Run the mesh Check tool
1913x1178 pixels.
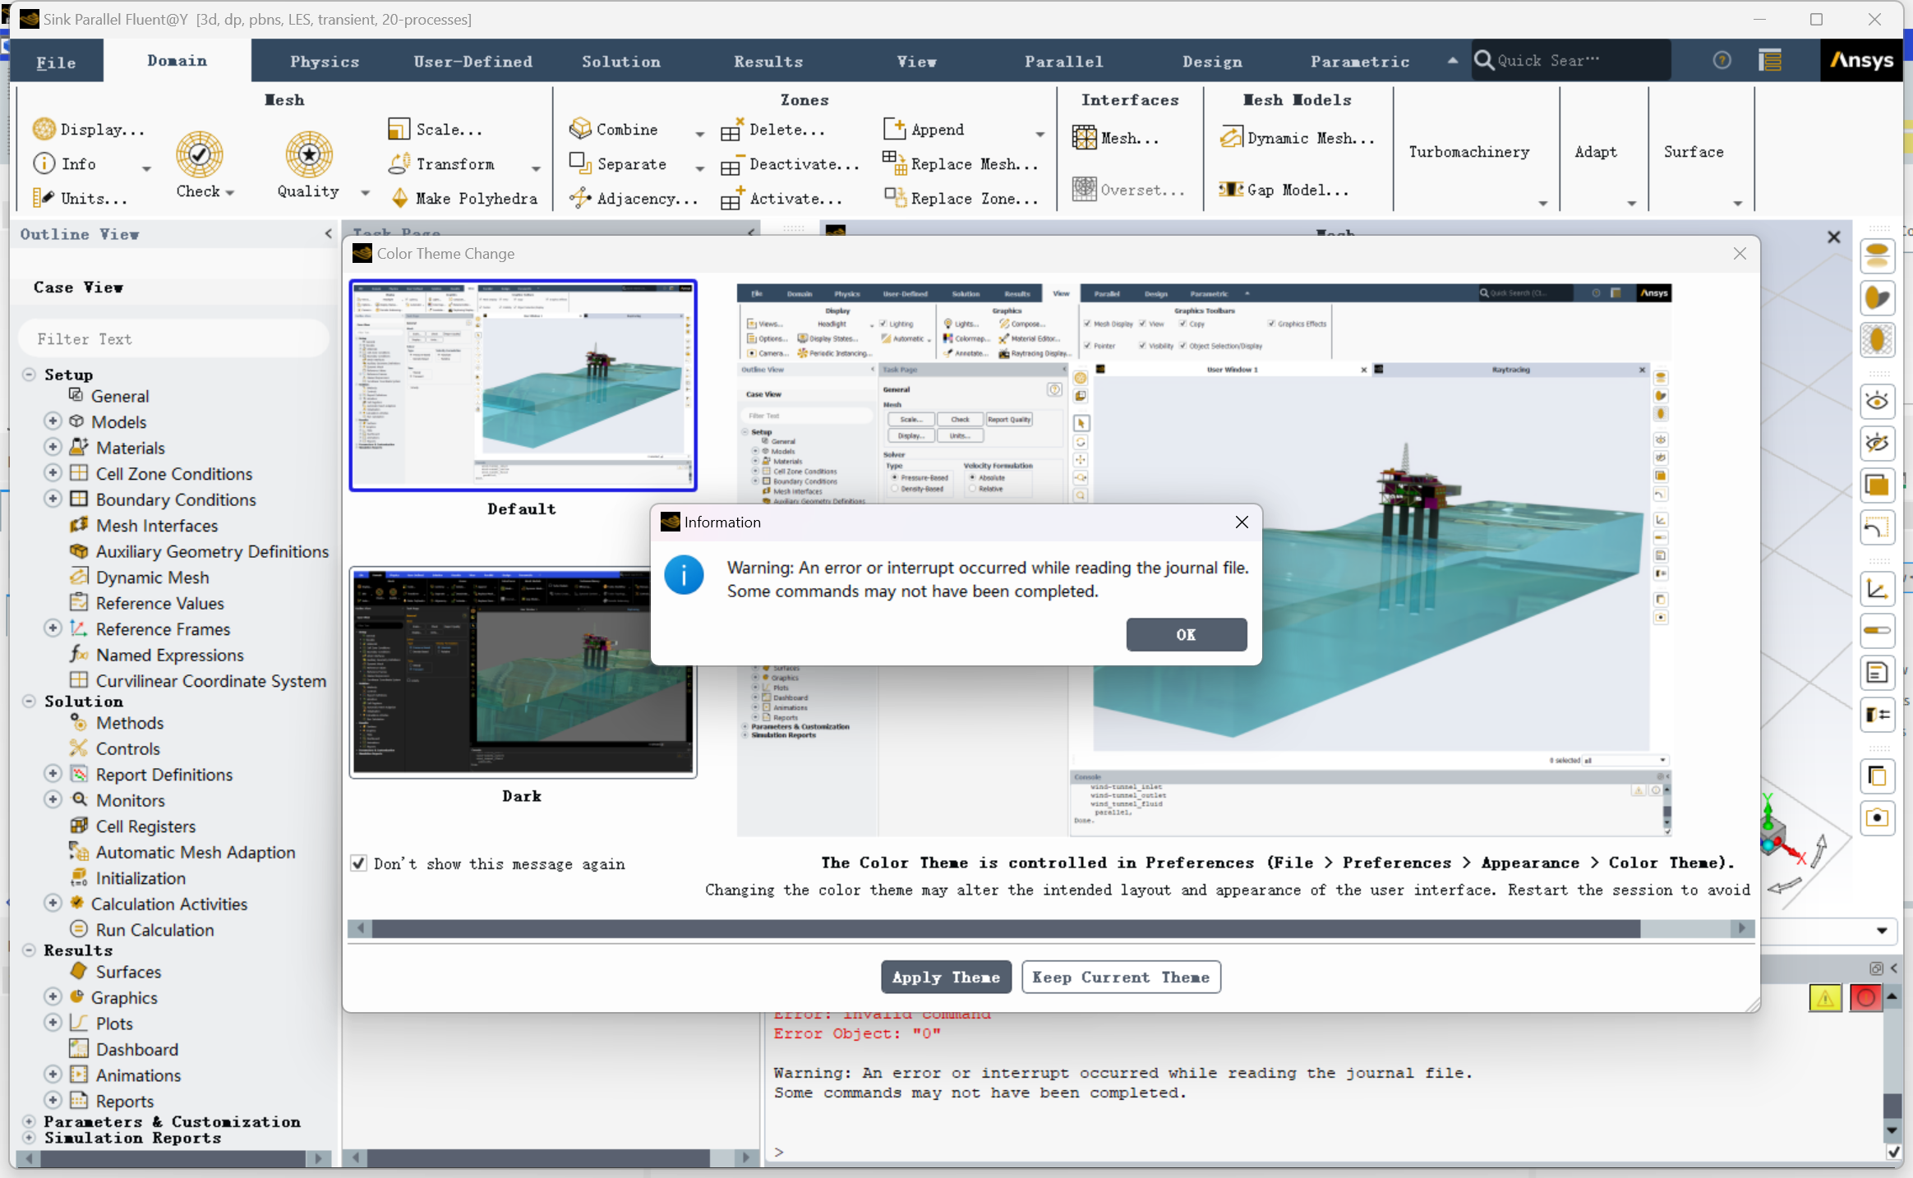(x=199, y=165)
